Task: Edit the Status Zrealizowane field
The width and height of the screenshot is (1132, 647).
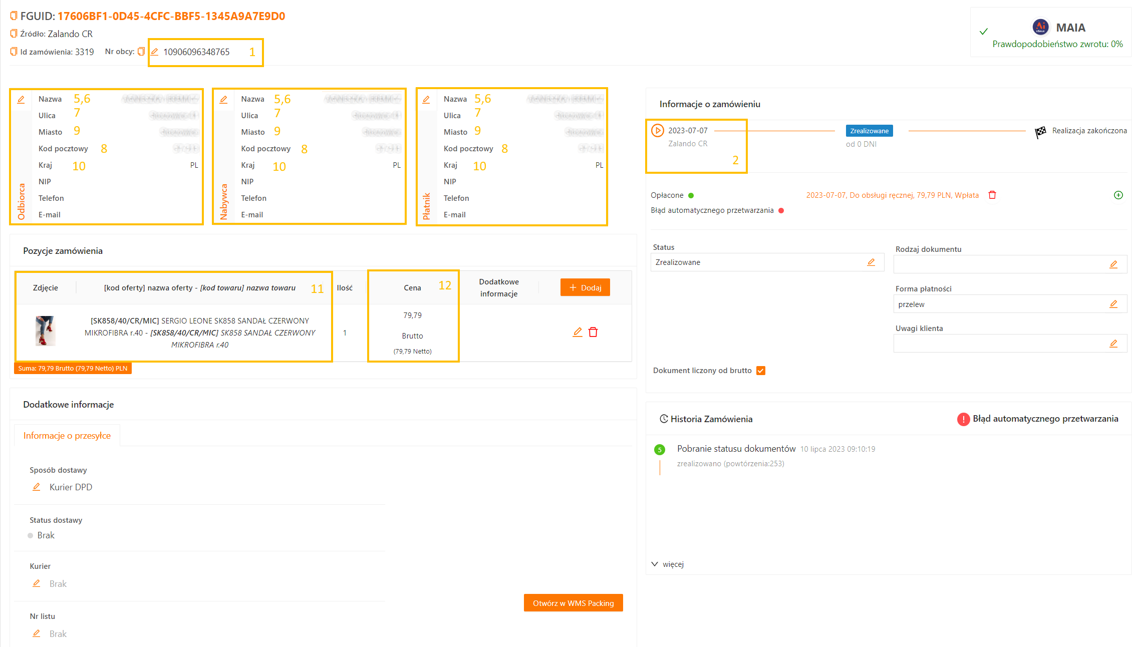Action: coord(871,262)
